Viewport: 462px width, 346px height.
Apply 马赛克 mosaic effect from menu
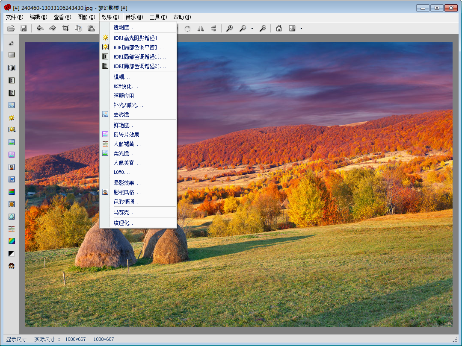(124, 212)
